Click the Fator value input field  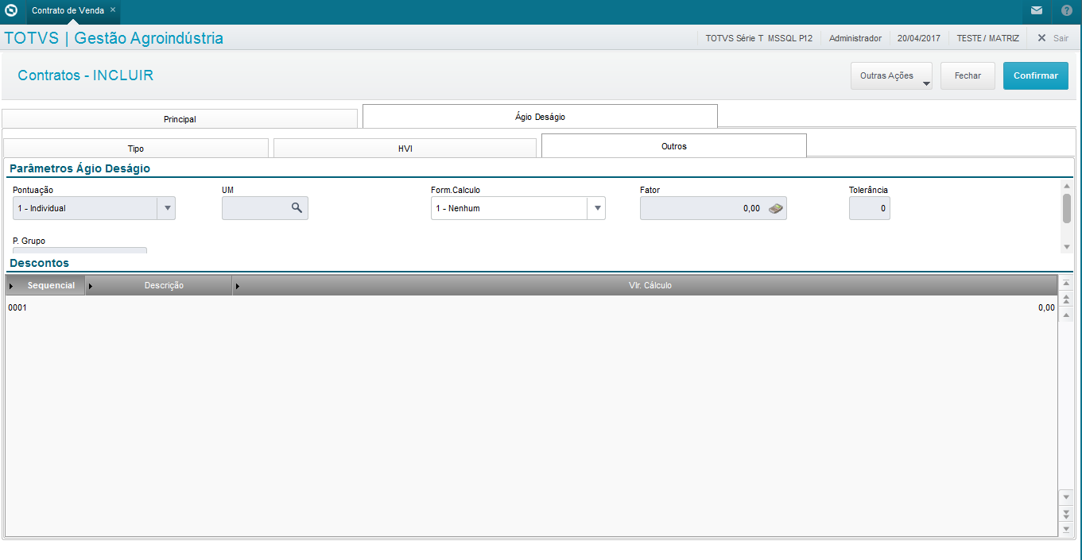[713, 208]
